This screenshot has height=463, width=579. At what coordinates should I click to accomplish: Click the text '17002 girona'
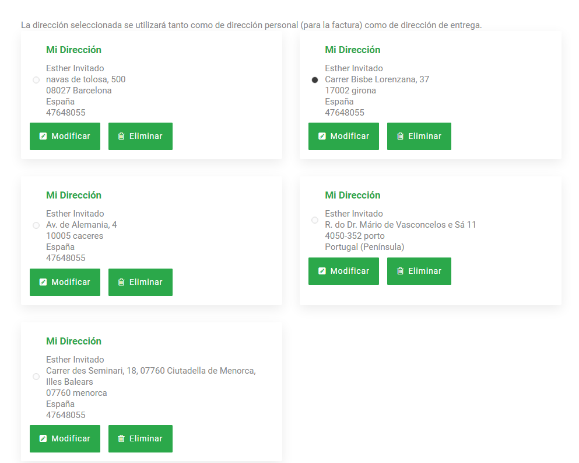[350, 90]
